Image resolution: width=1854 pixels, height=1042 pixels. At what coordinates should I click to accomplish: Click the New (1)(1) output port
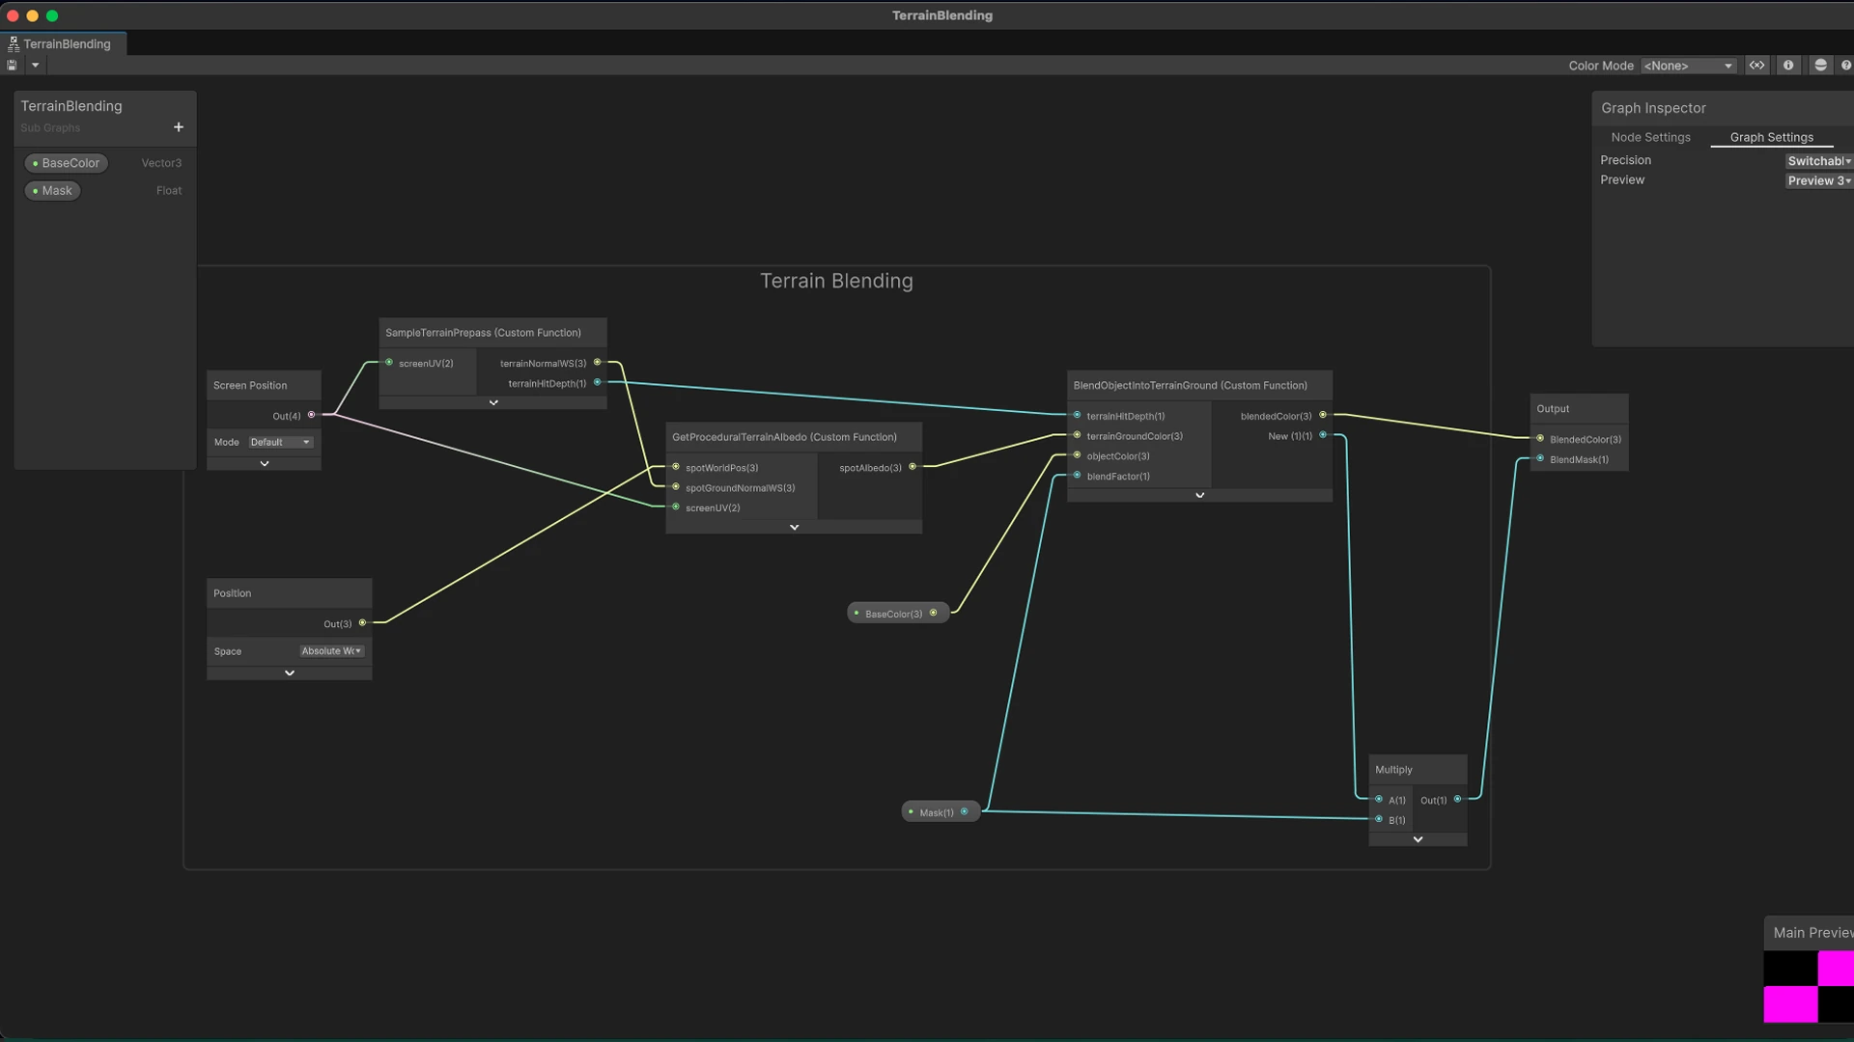(x=1323, y=435)
